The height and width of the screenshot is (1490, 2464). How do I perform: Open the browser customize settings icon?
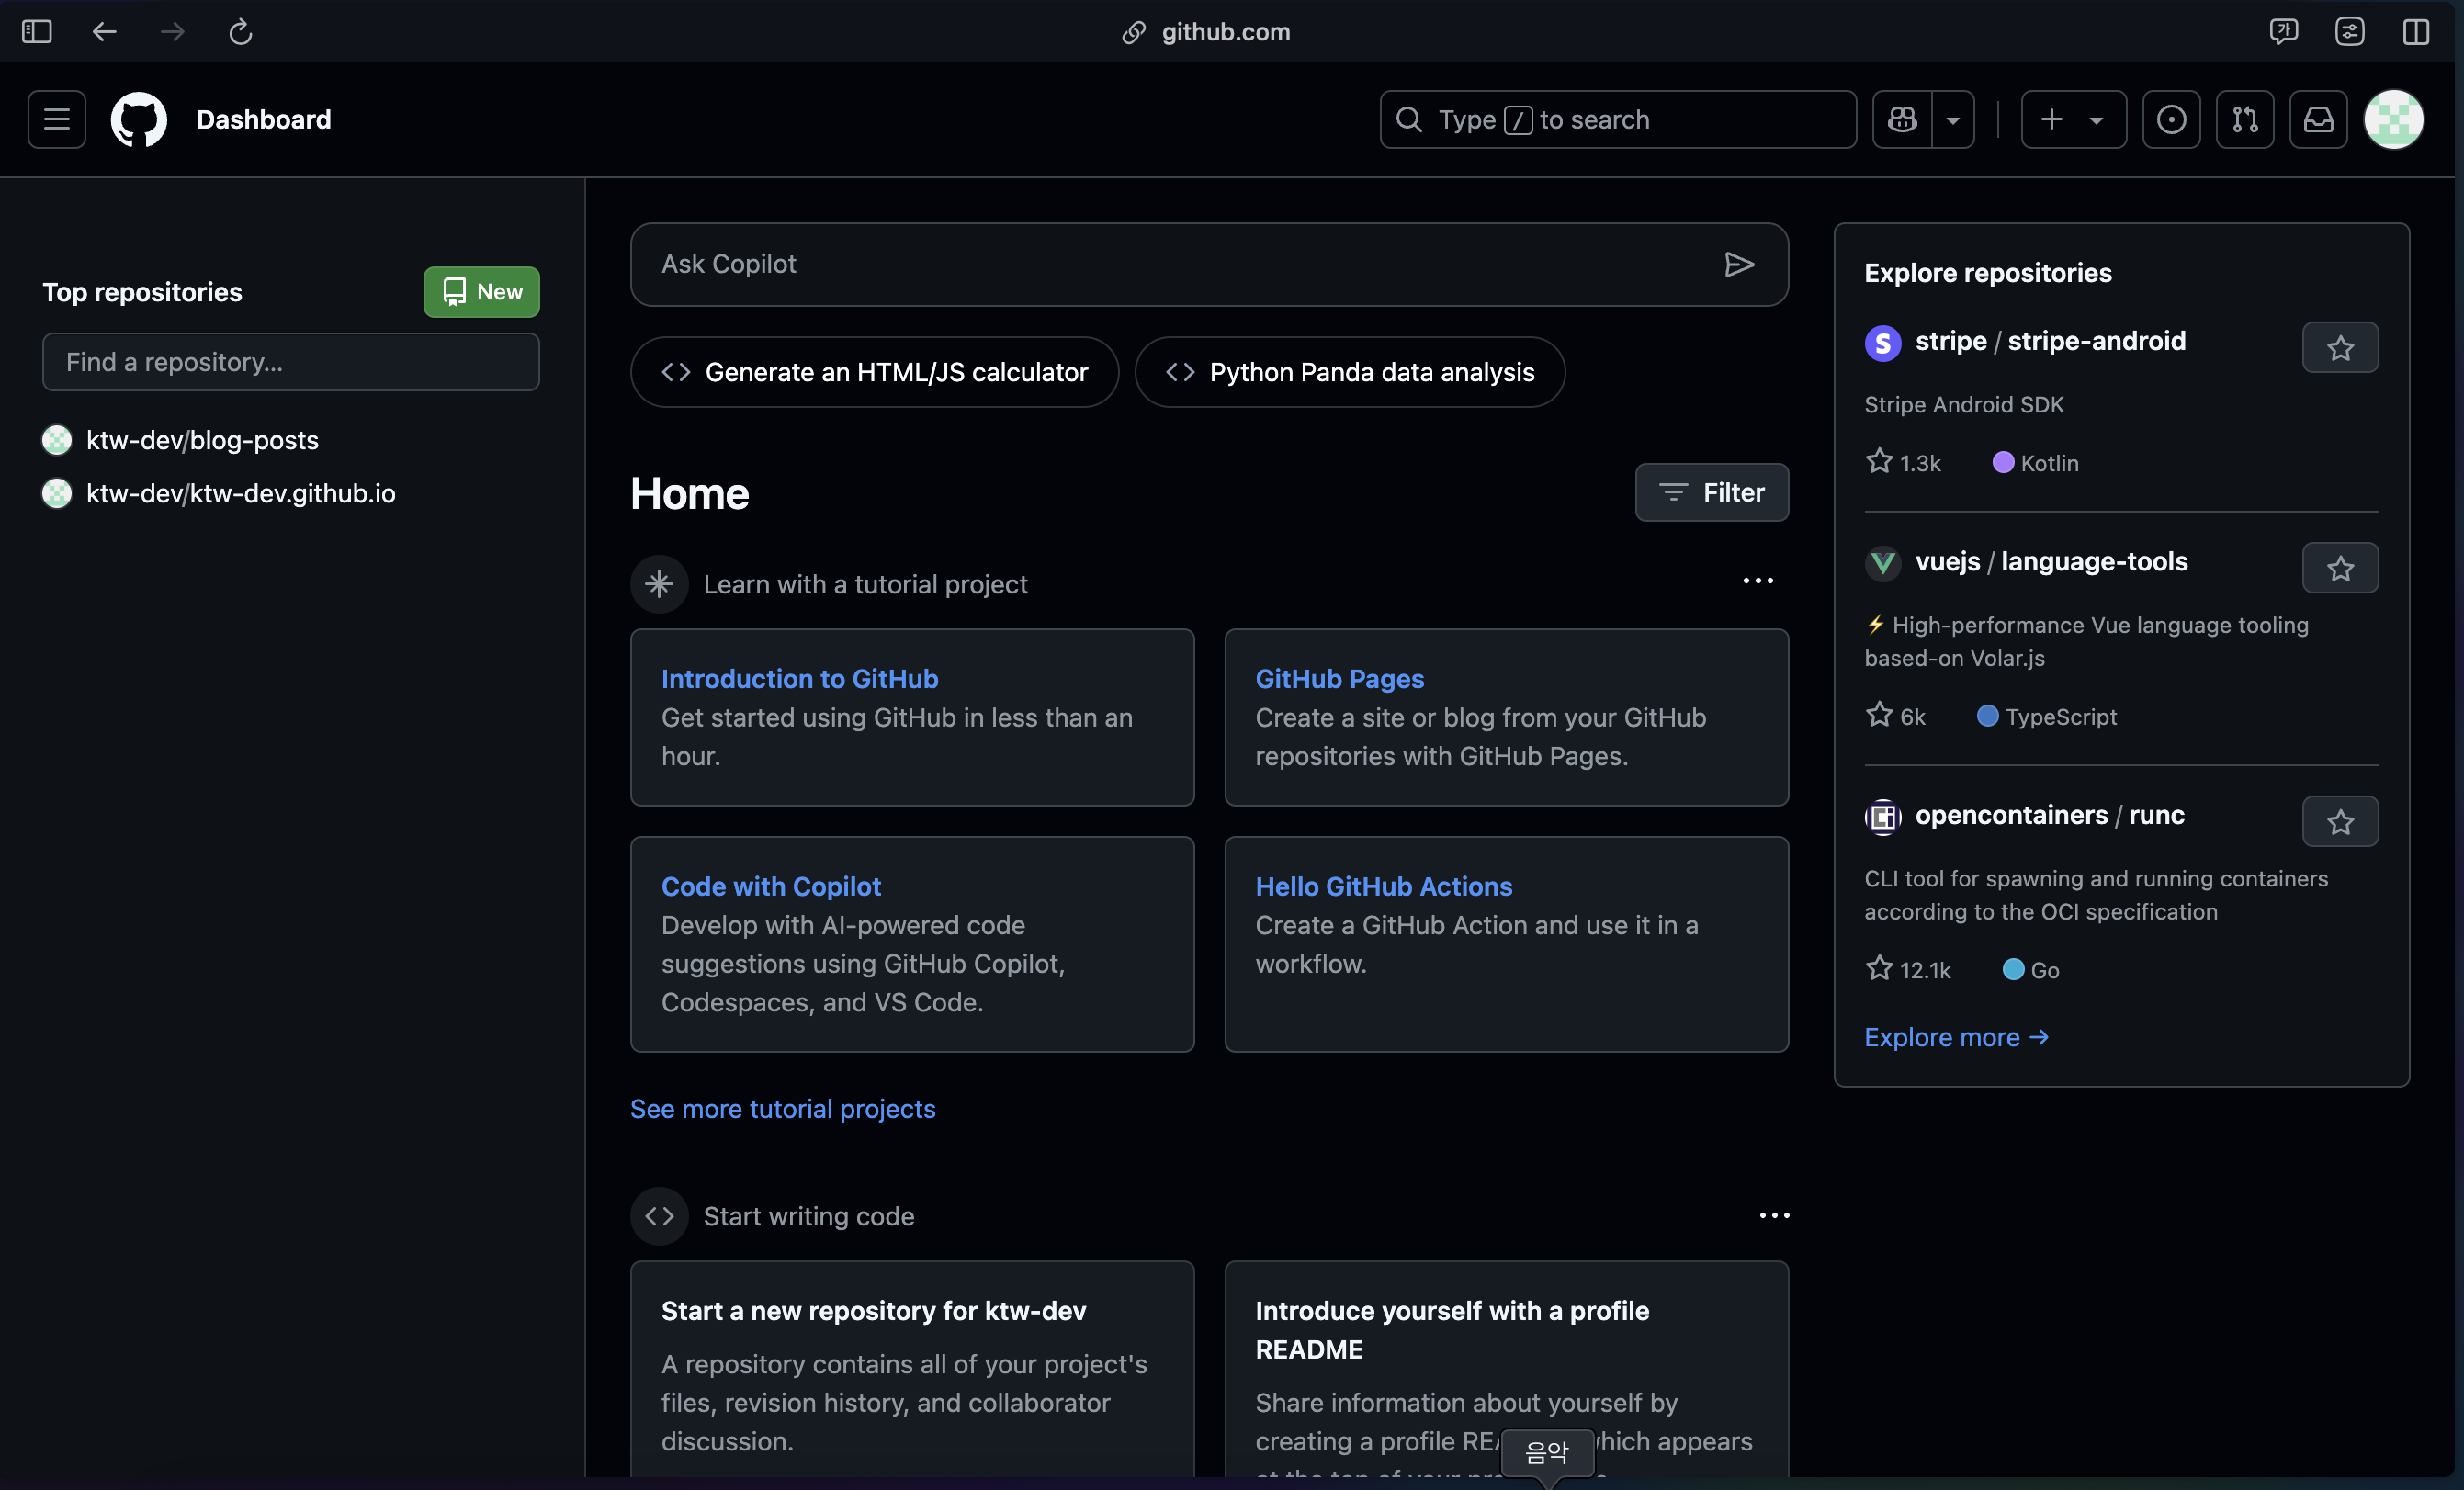(2350, 32)
